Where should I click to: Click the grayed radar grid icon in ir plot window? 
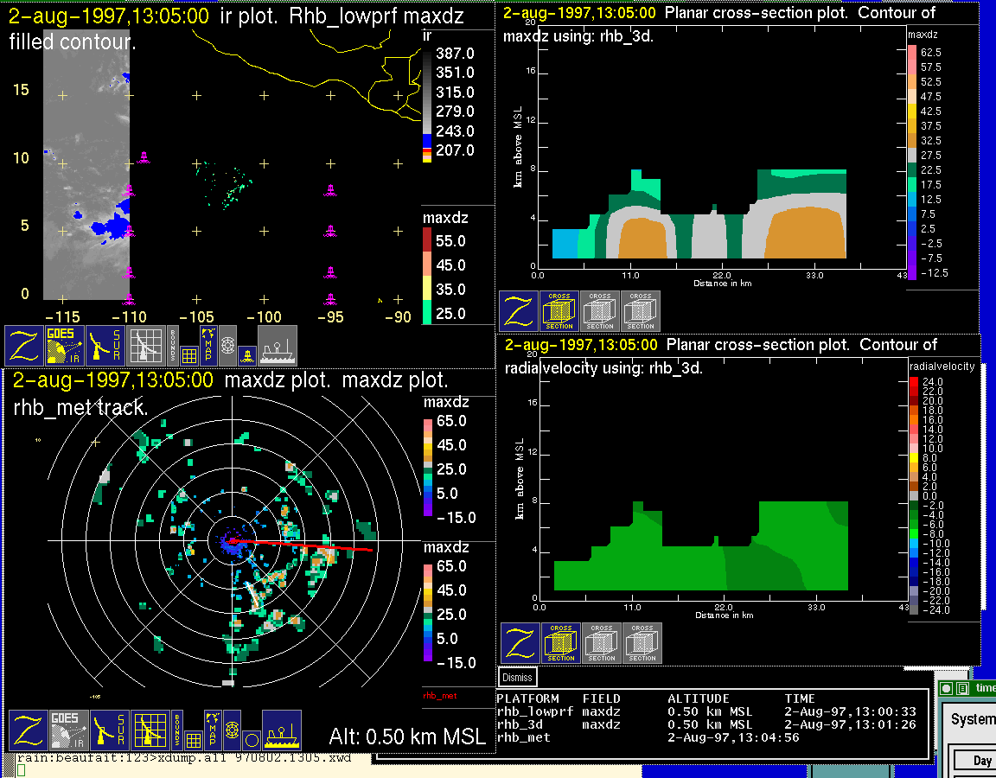(x=147, y=346)
